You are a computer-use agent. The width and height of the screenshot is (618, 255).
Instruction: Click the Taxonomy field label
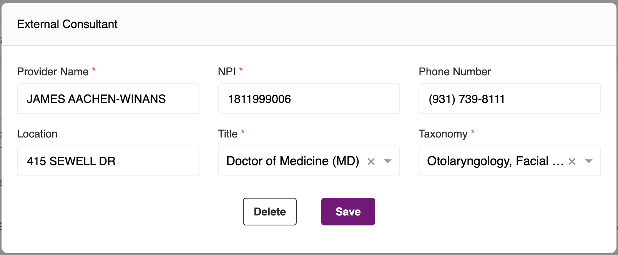coord(443,134)
